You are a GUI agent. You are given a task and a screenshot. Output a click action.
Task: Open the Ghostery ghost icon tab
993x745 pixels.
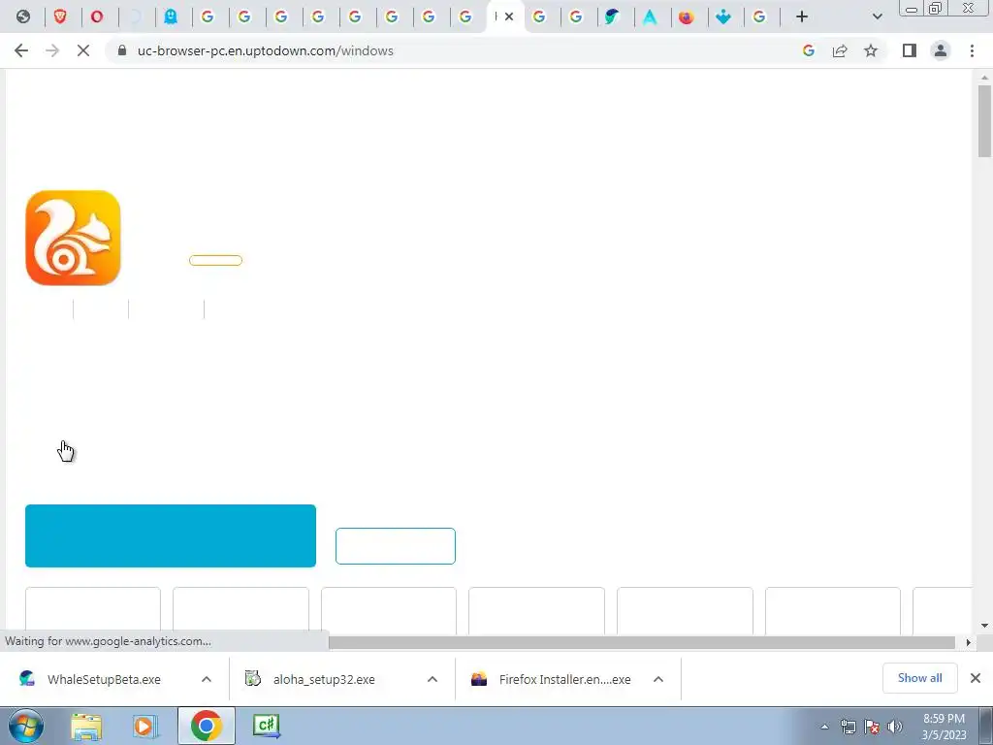(x=171, y=17)
